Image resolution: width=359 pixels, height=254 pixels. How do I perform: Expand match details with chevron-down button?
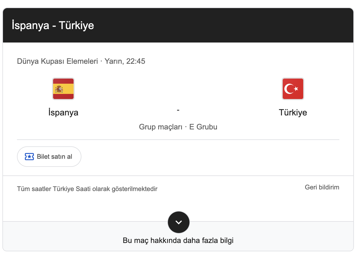coord(178,222)
